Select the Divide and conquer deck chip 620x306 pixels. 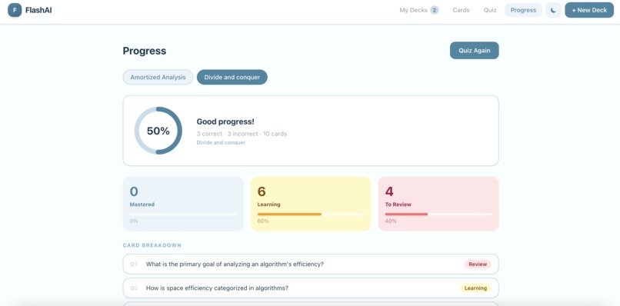[232, 77]
